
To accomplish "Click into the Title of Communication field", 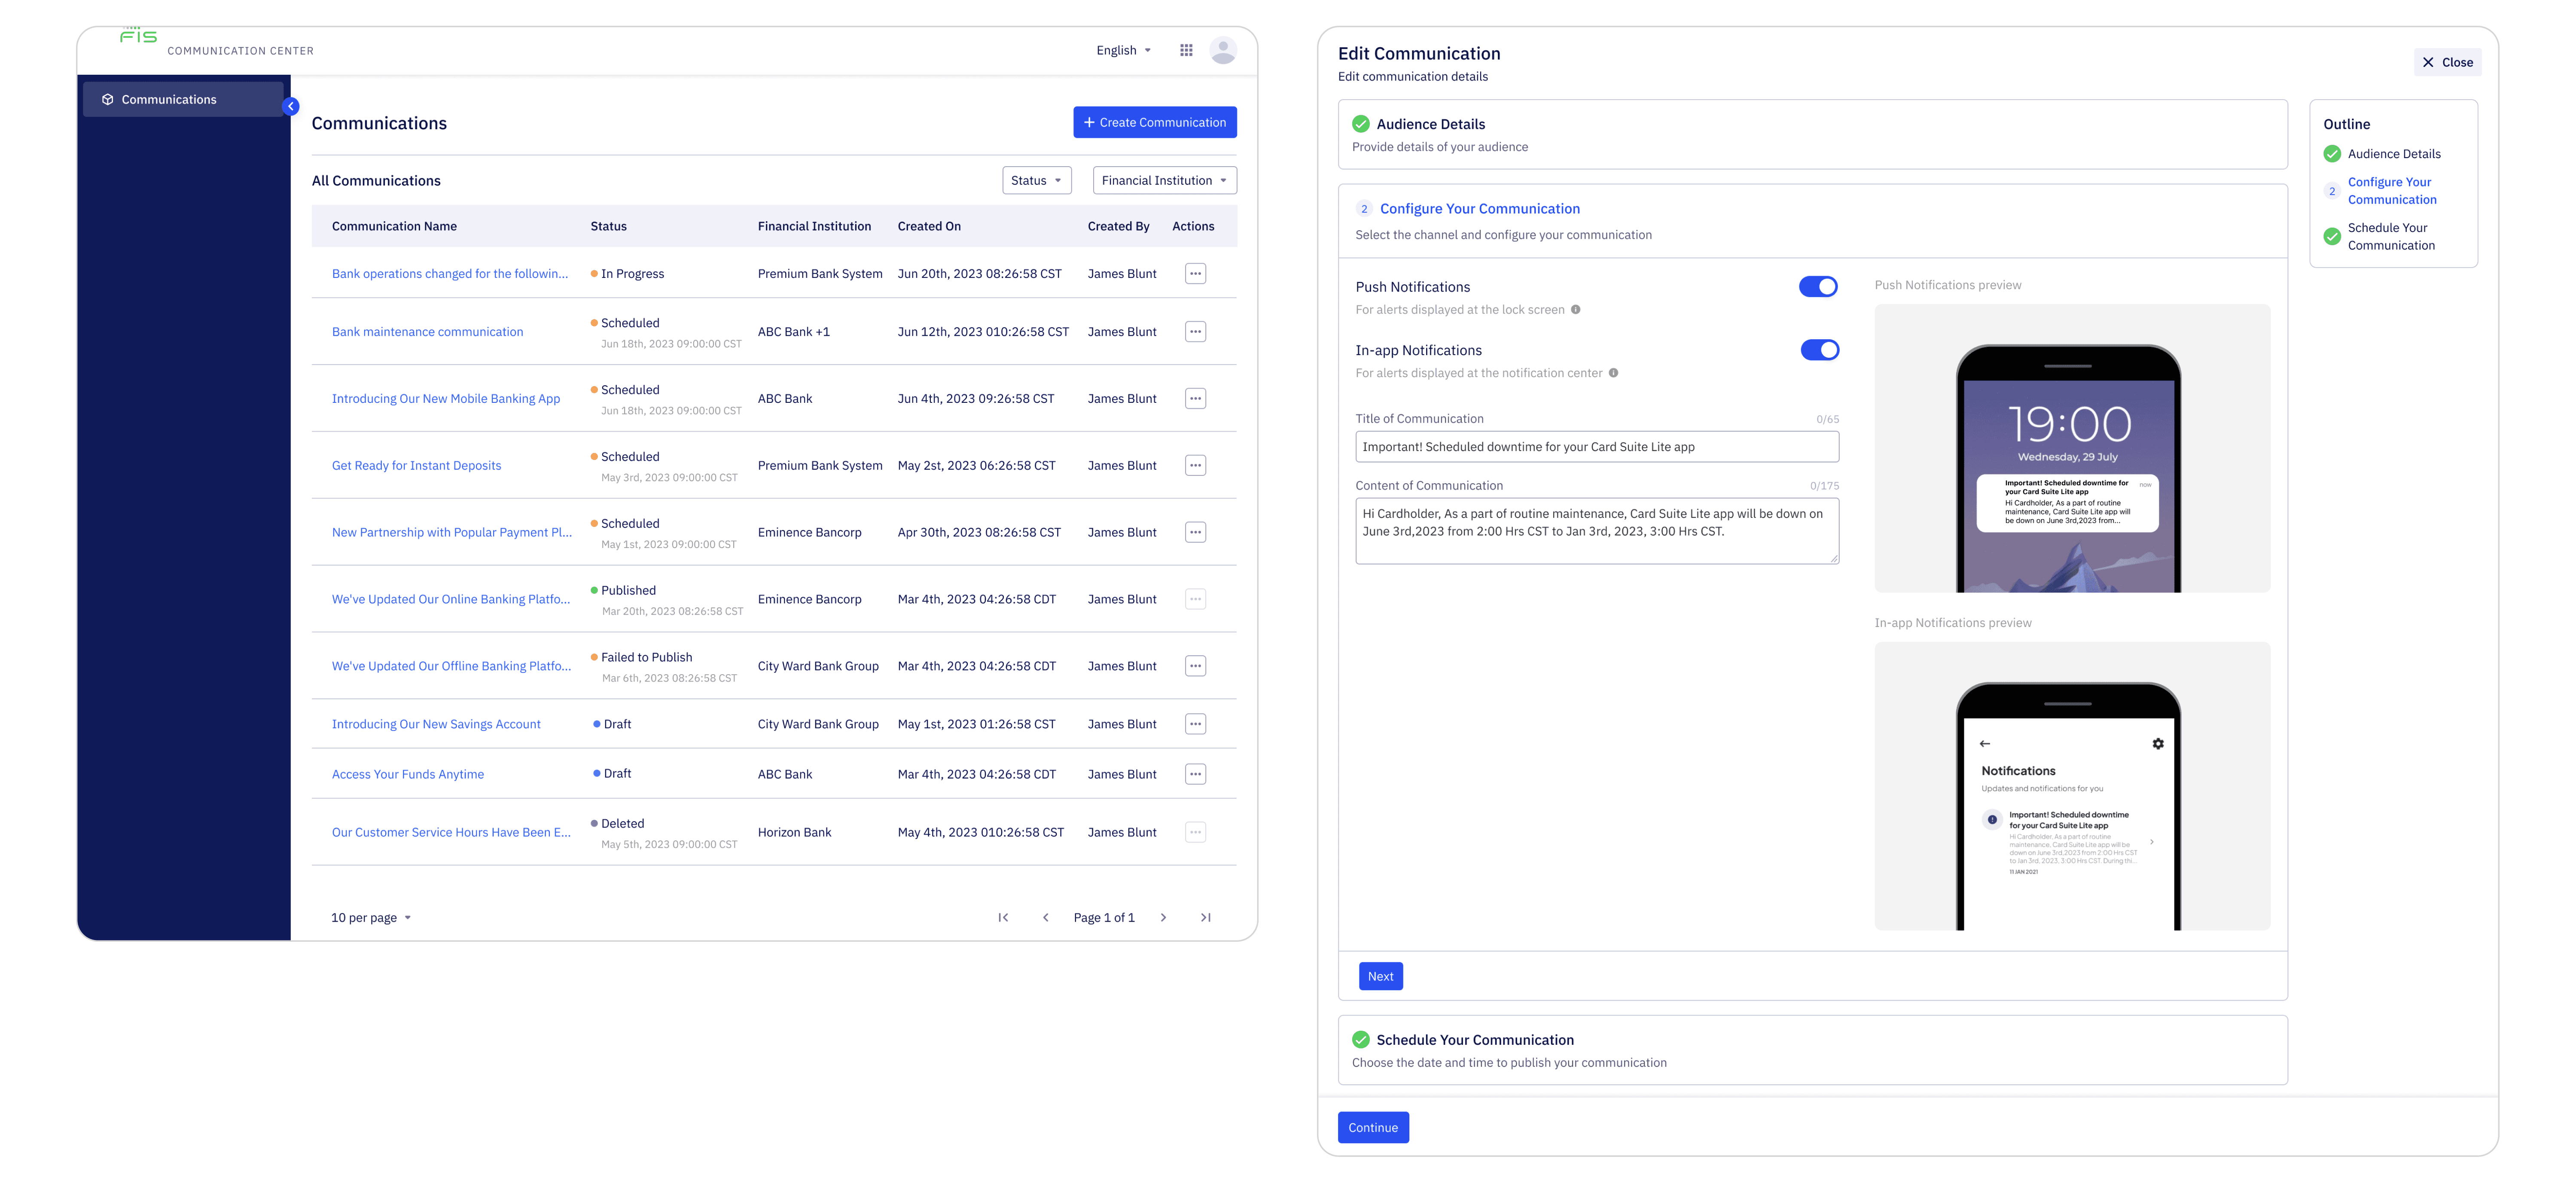I will pos(1596,447).
